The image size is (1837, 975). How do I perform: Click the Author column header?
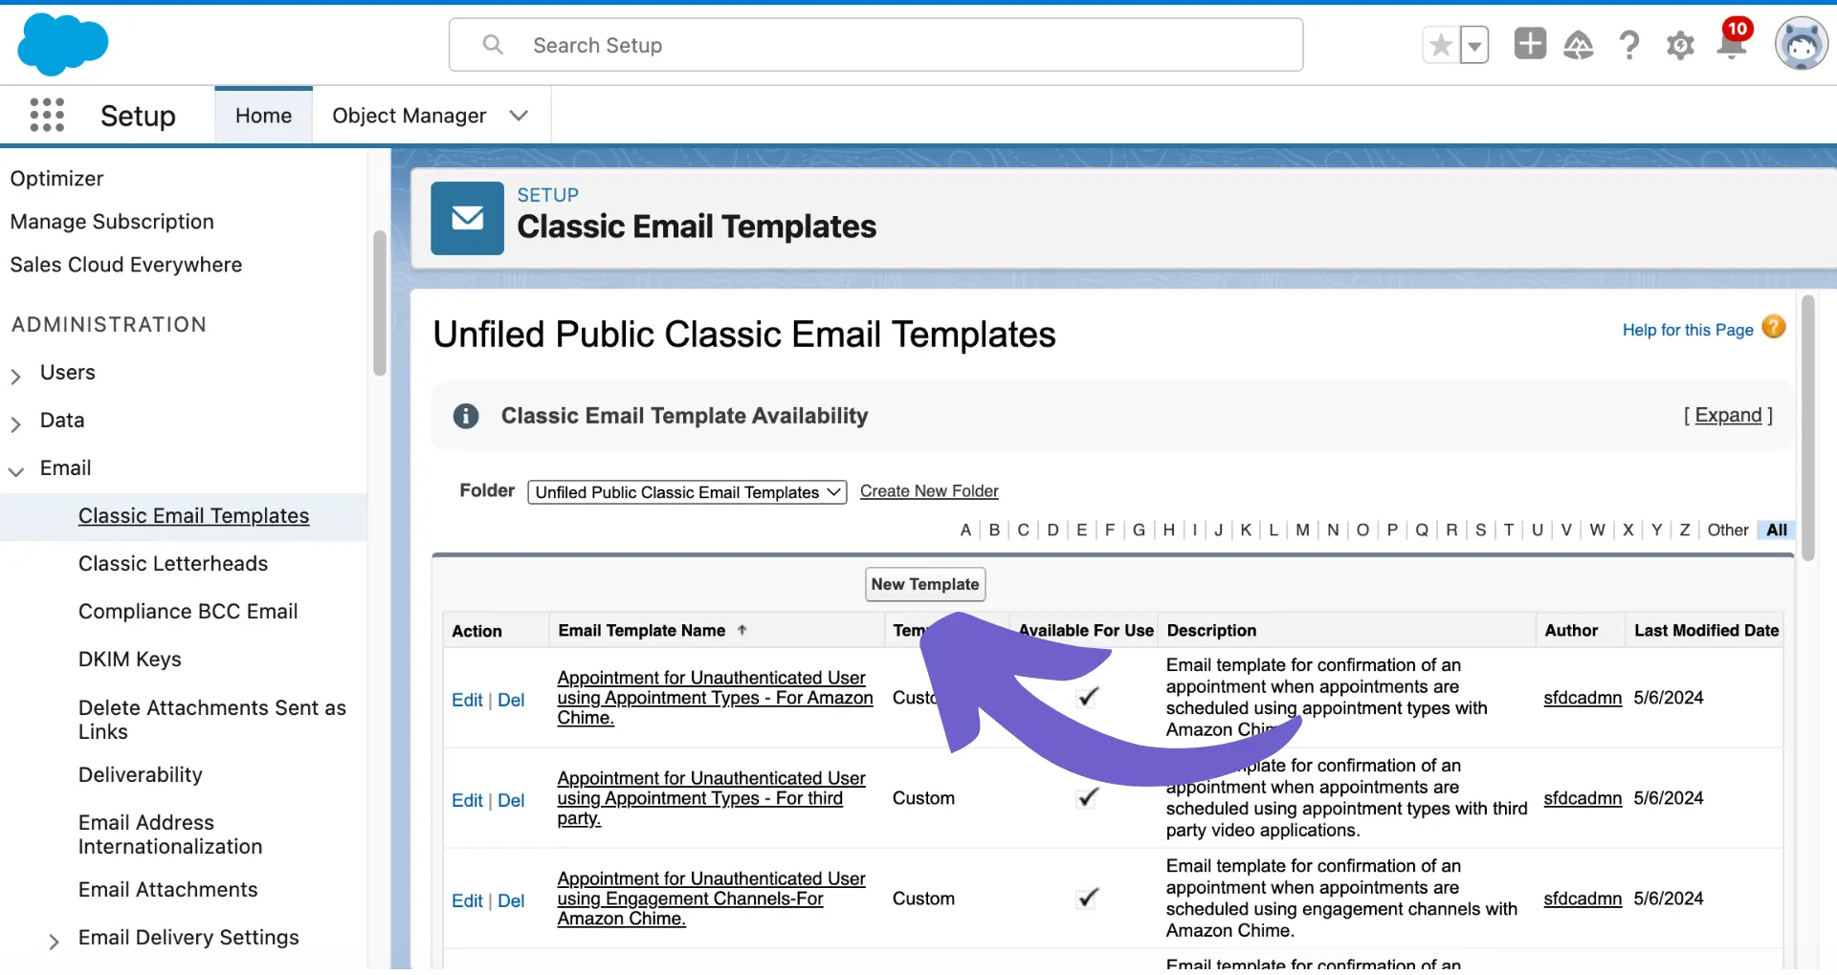[x=1571, y=631]
